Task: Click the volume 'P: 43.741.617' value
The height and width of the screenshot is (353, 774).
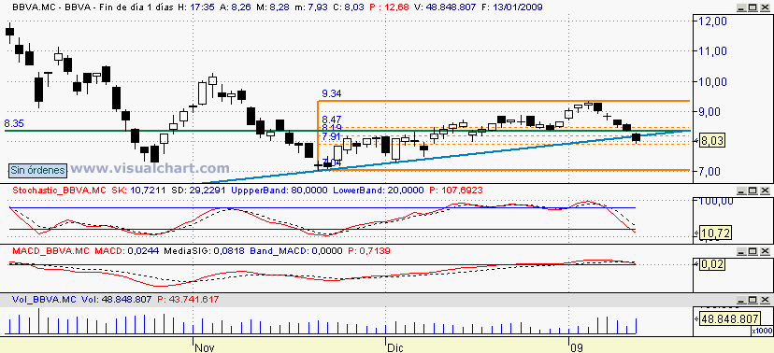Action: (x=188, y=300)
